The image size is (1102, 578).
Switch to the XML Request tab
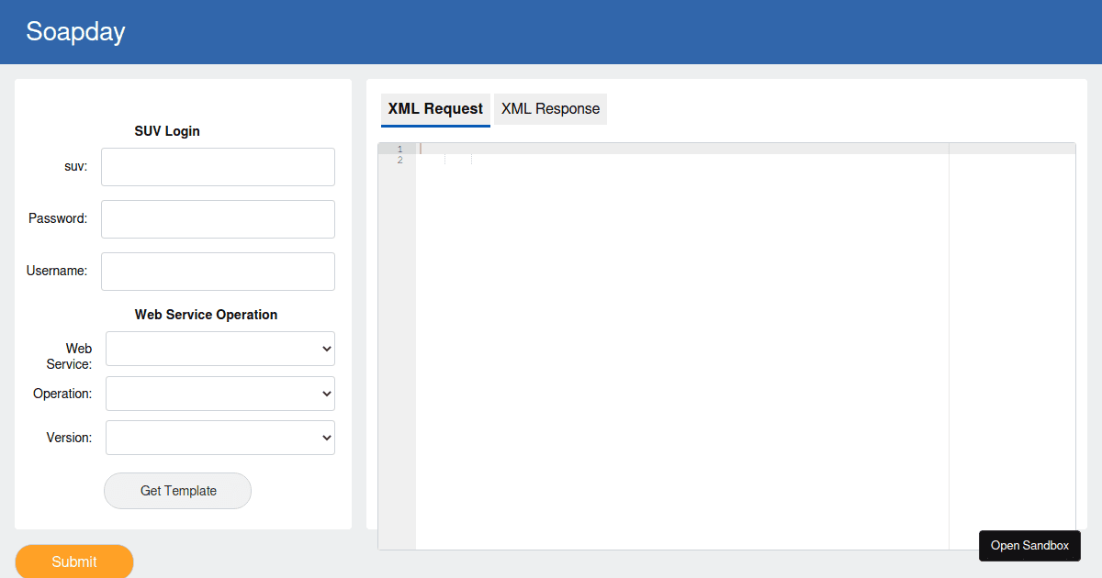click(435, 109)
